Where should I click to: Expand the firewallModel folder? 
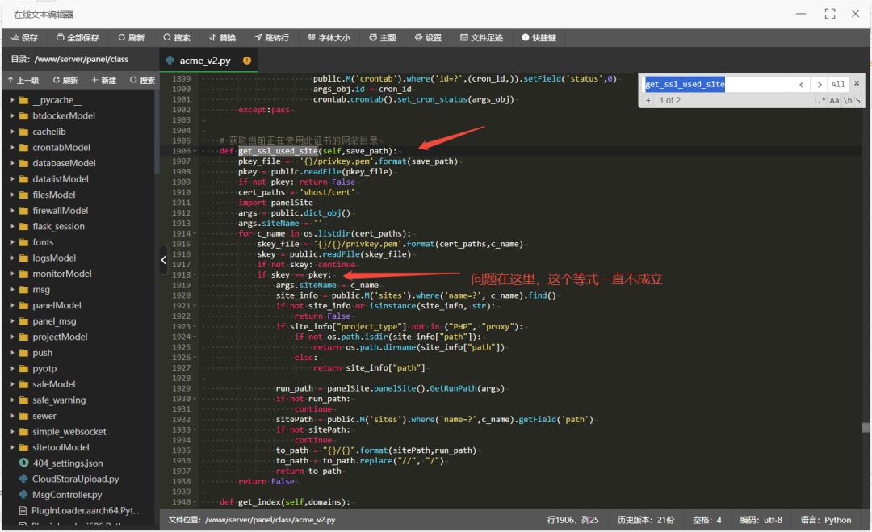tap(12, 211)
